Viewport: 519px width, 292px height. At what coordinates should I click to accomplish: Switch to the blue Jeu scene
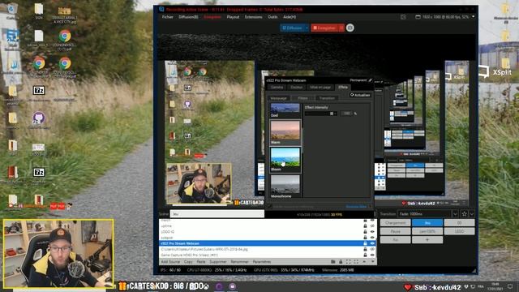427,223
